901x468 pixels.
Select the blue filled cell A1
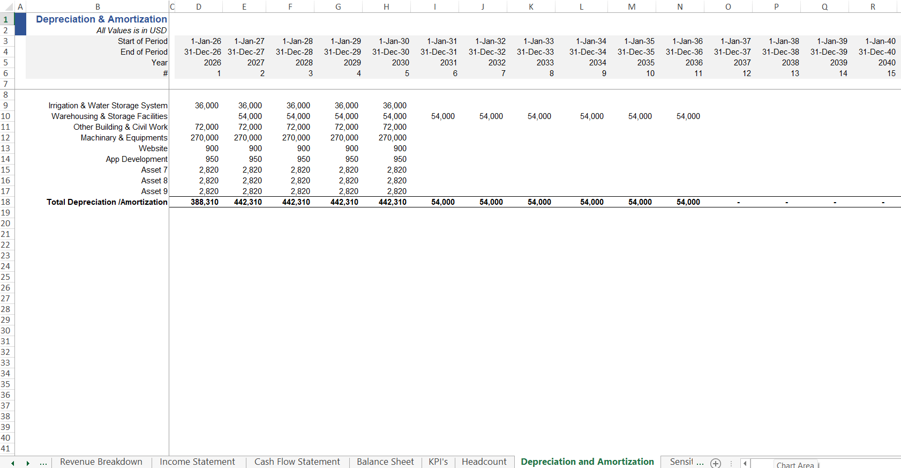tap(20, 19)
